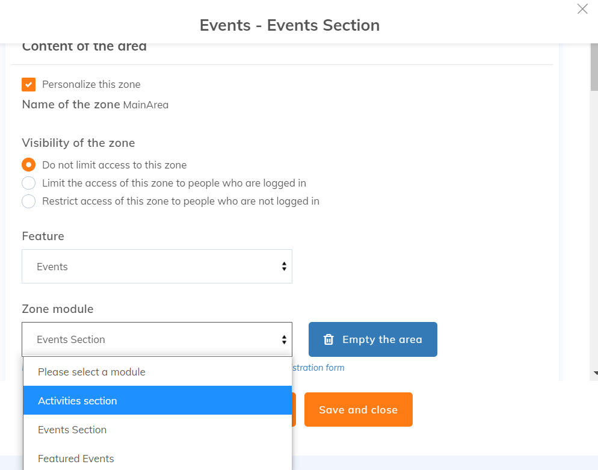Open the Feature dropdown showing Events
This screenshot has width=598, height=470.
(156, 267)
